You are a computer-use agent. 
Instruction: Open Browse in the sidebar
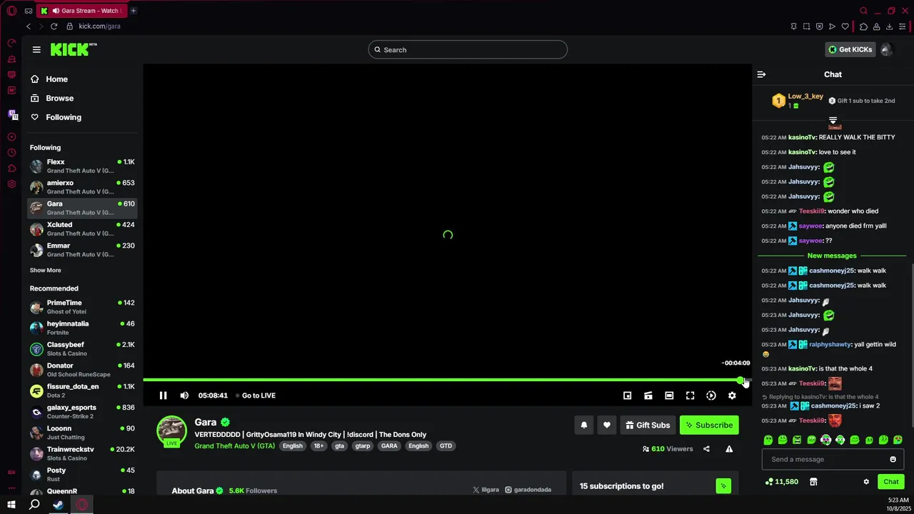tap(59, 99)
